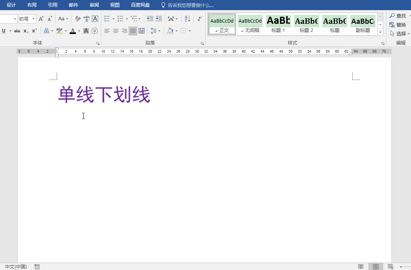Click the Character Border icon
This screenshot has height=270, width=411.
click(96, 19)
